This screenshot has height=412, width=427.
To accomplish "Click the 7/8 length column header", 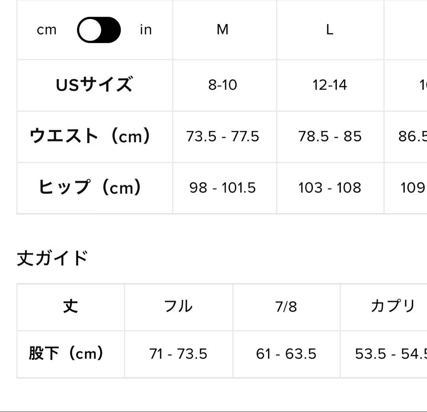I will [x=287, y=307].
